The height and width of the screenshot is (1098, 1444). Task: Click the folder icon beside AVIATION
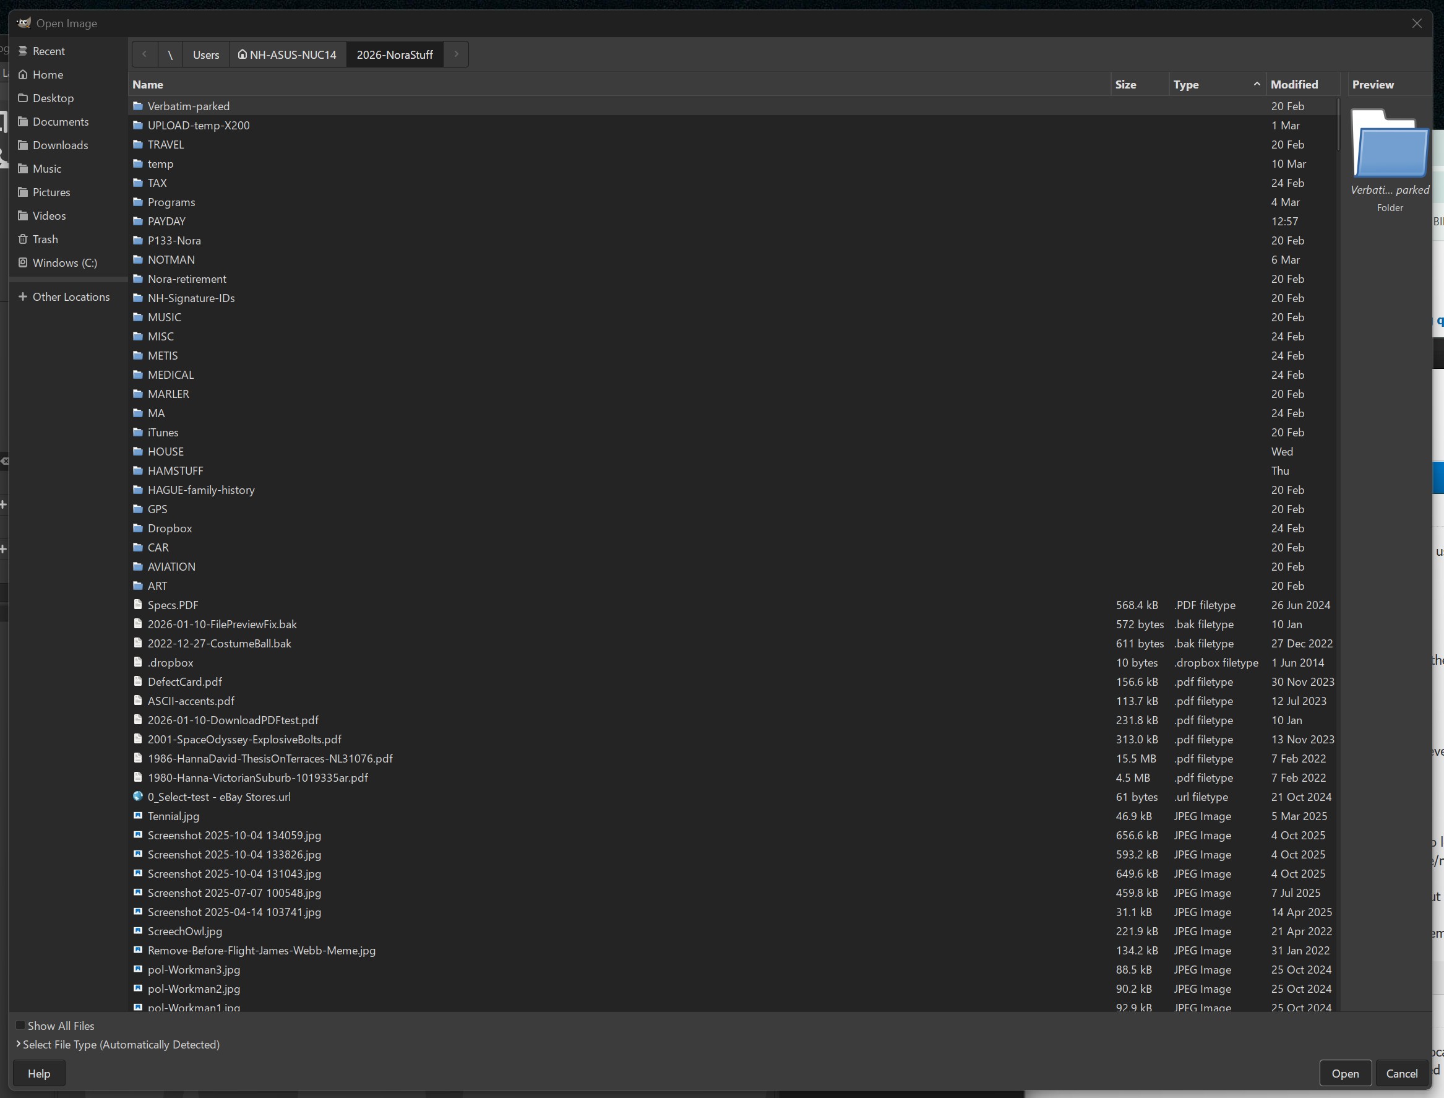pyautogui.click(x=138, y=567)
